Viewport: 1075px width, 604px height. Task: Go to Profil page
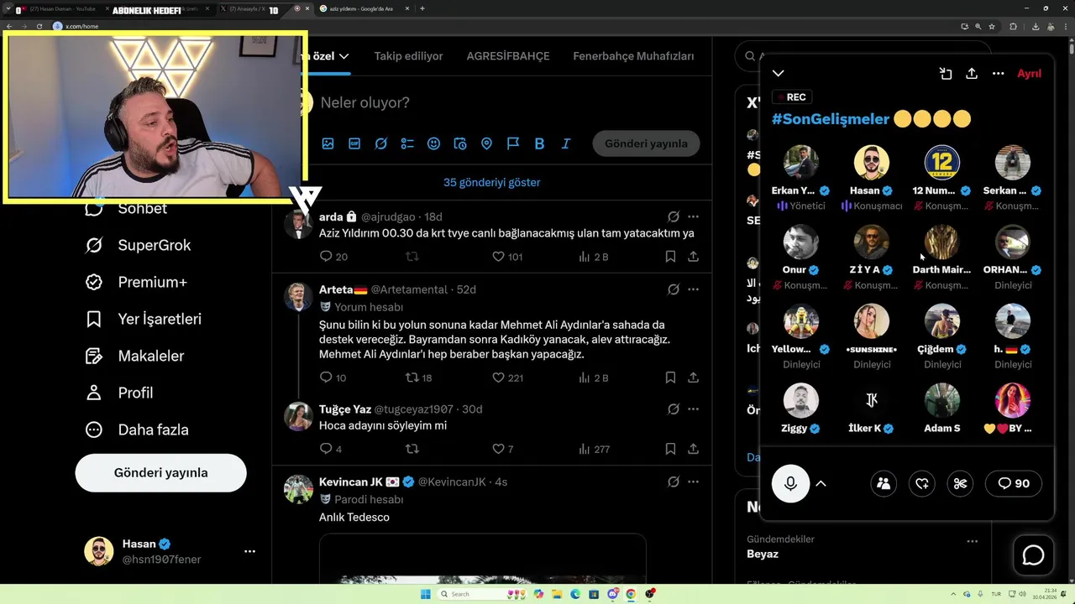pos(120,393)
